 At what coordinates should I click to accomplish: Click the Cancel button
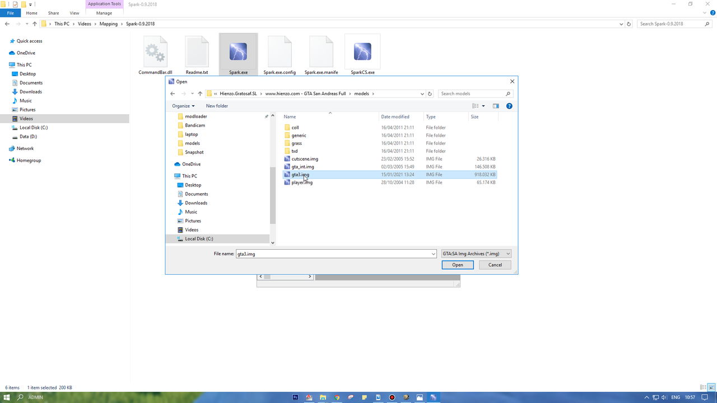(495, 265)
